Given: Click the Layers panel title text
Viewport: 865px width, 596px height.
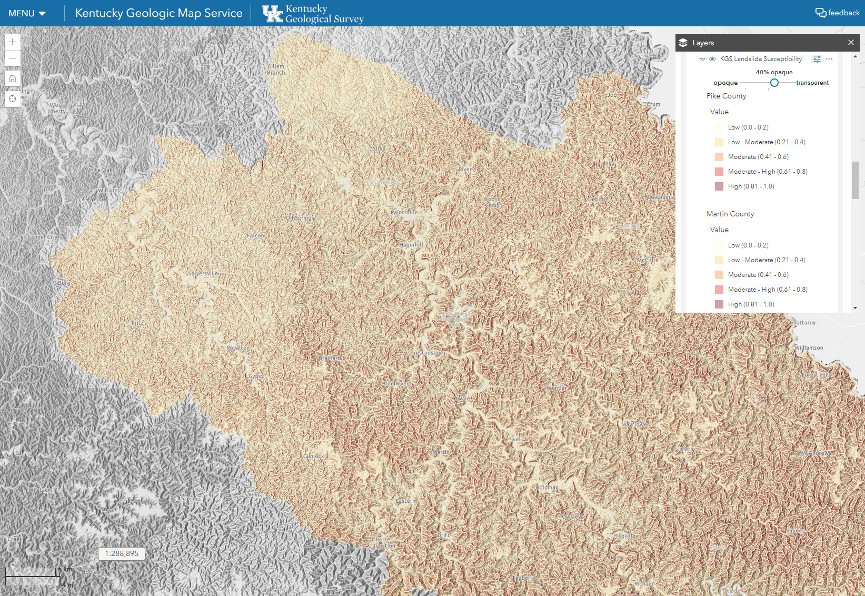Looking at the screenshot, I should tap(703, 43).
